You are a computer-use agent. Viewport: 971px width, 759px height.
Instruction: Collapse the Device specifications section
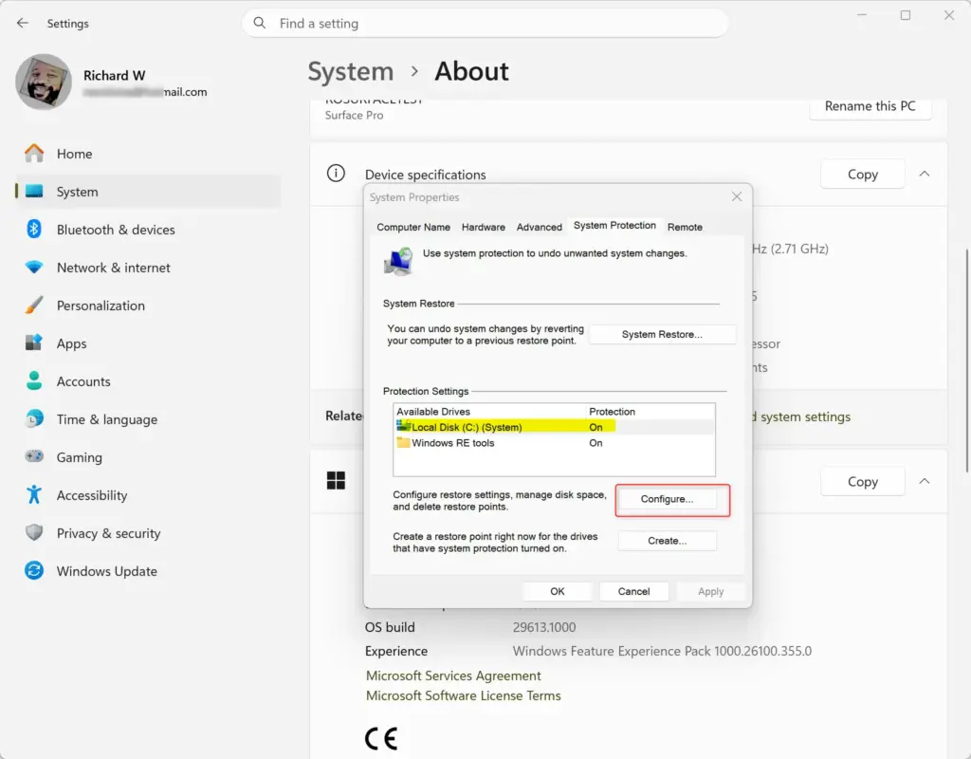point(924,175)
